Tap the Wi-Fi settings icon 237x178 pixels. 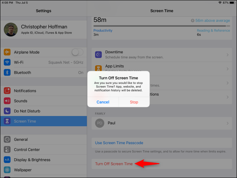click(x=7, y=62)
